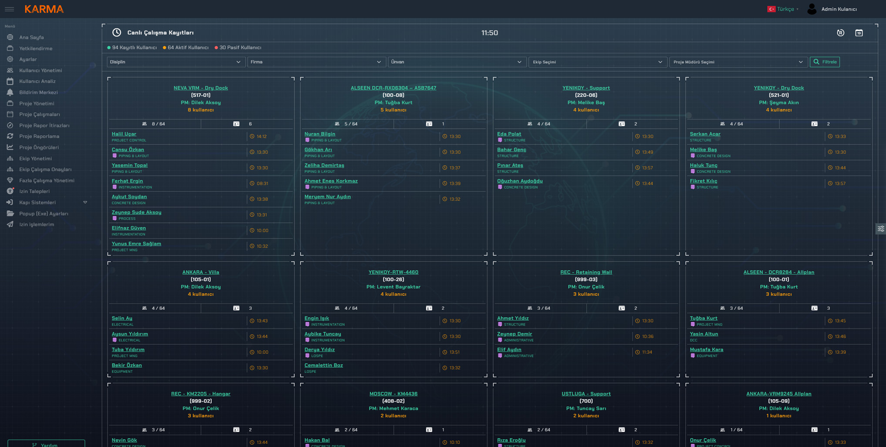Open the YENIKOY - Support project link
Viewport: 886px width, 447px height.
[x=586, y=88]
